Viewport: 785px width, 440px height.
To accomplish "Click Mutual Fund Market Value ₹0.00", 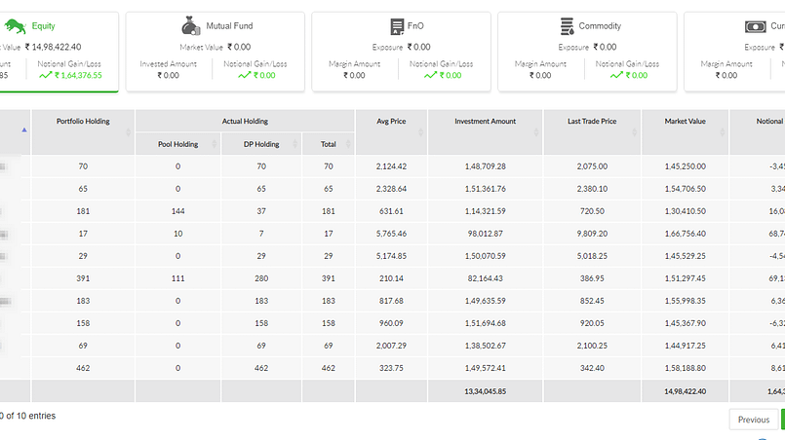I will tap(239, 47).
